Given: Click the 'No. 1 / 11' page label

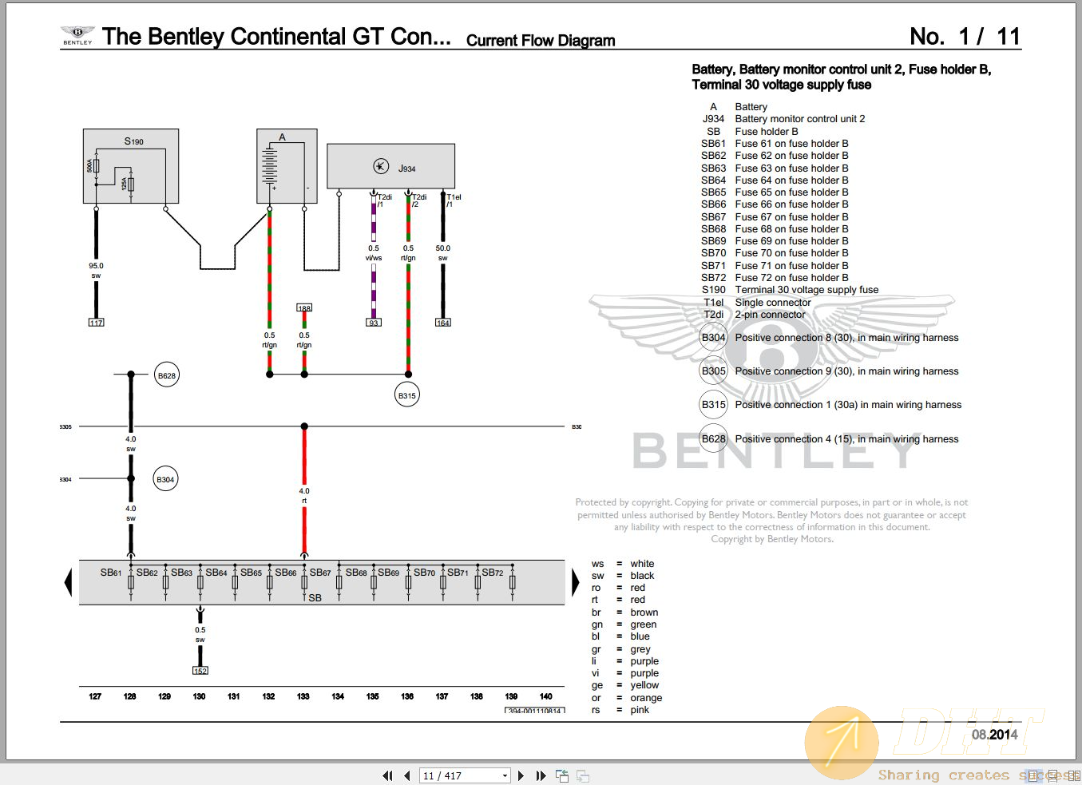Looking at the screenshot, I should [x=965, y=36].
